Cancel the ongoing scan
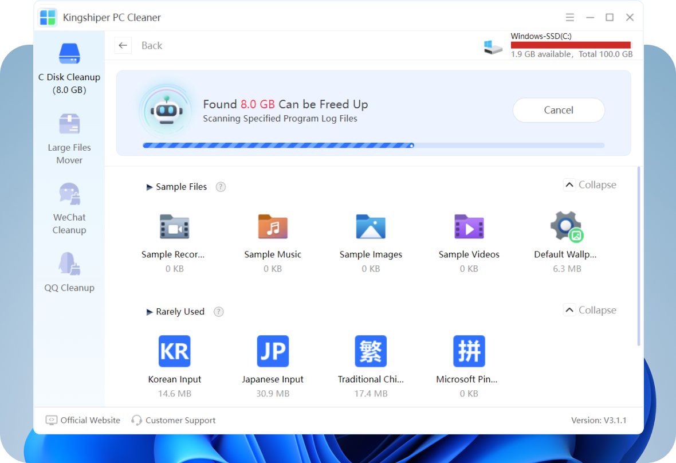The image size is (676, 463). pos(559,110)
